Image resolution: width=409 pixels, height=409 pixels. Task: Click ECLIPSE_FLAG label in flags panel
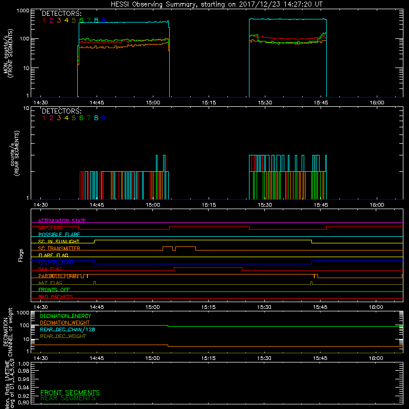click(56, 263)
